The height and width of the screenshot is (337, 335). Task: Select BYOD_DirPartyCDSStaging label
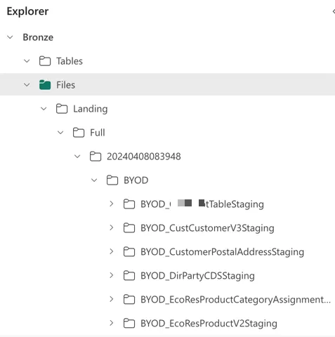pos(197,276)
